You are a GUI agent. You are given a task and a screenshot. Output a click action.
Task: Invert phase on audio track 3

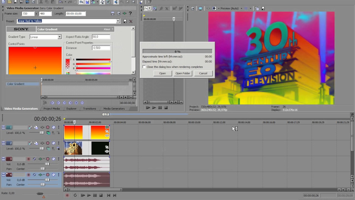34,159
